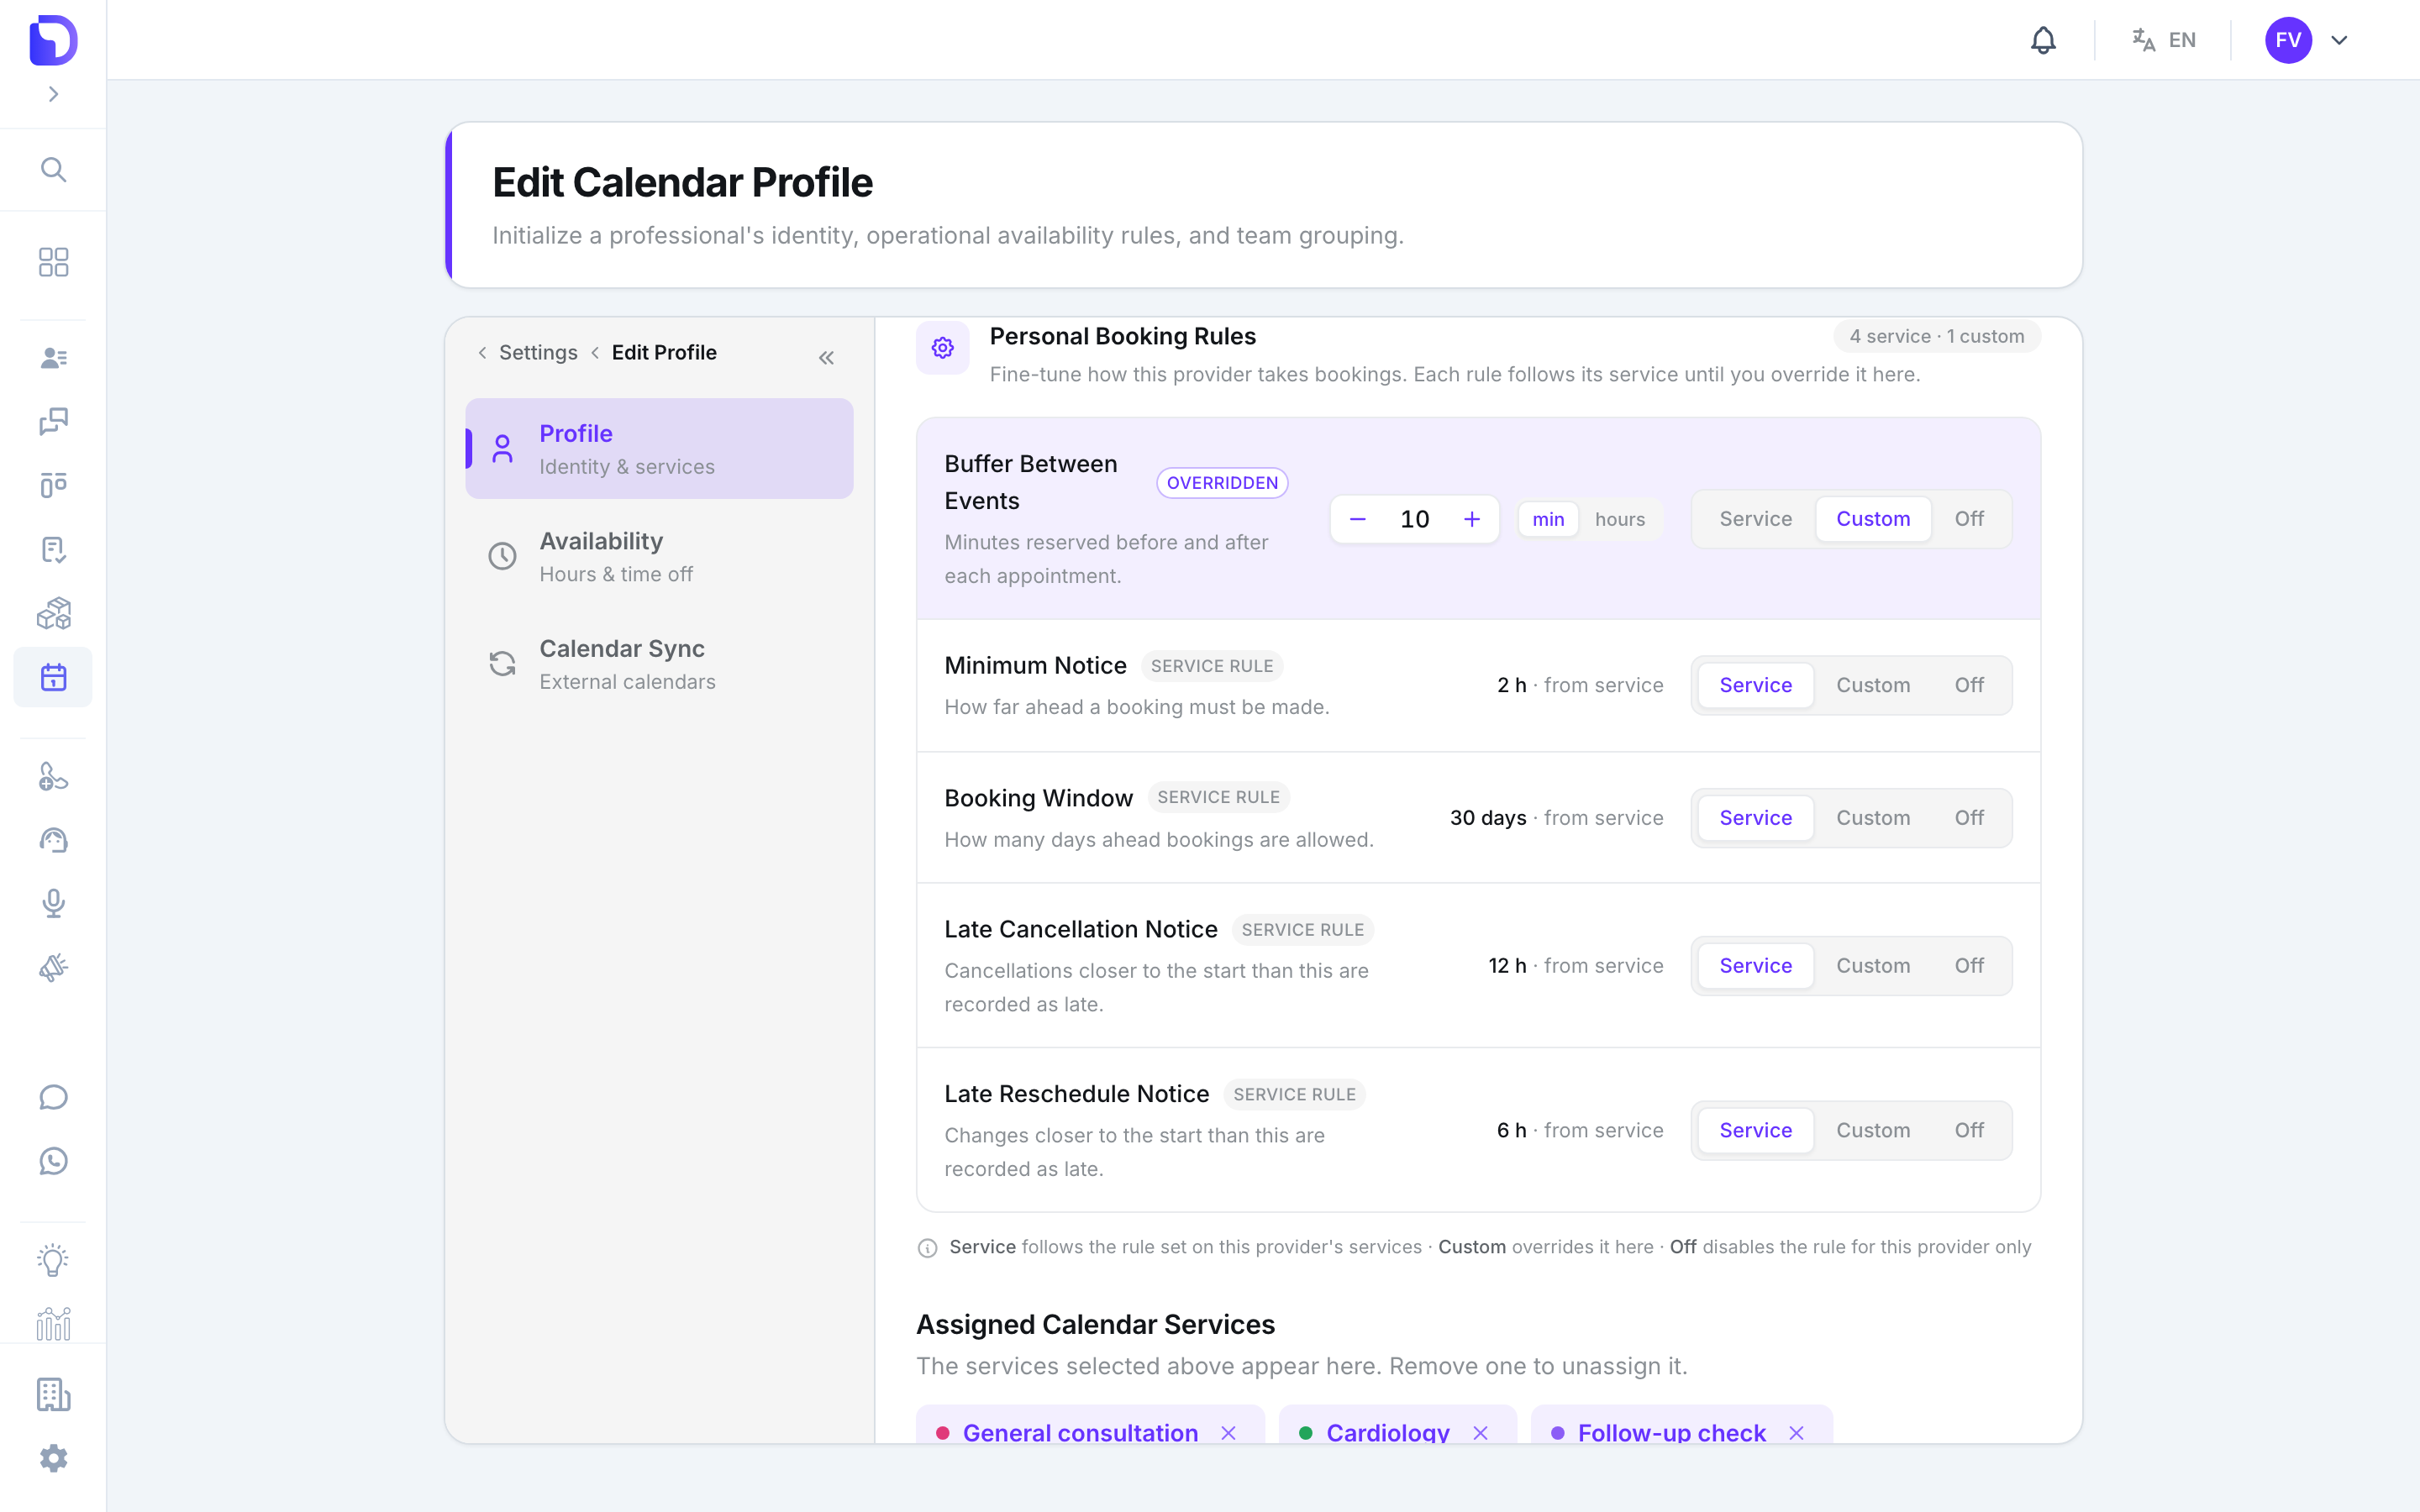Set Minimum Notice to Custom
Image resolution: width=2420 pixels, height=1512 pixels.
[x=1873, y=686]
